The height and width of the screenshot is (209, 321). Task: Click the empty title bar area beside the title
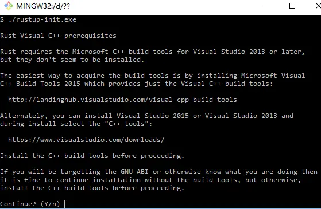164,6
